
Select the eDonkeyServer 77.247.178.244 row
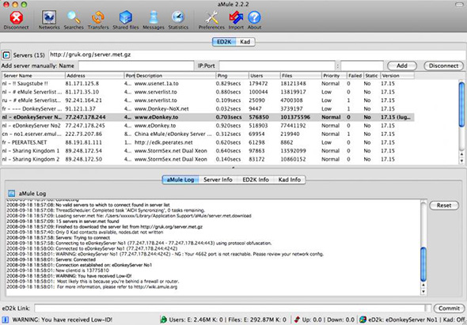[x=208, y=117]
